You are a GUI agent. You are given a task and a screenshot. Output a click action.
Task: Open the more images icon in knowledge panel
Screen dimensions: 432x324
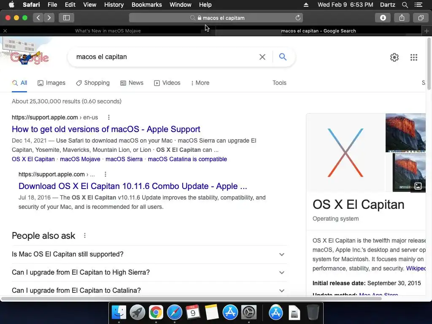click(x=418, y=186)
